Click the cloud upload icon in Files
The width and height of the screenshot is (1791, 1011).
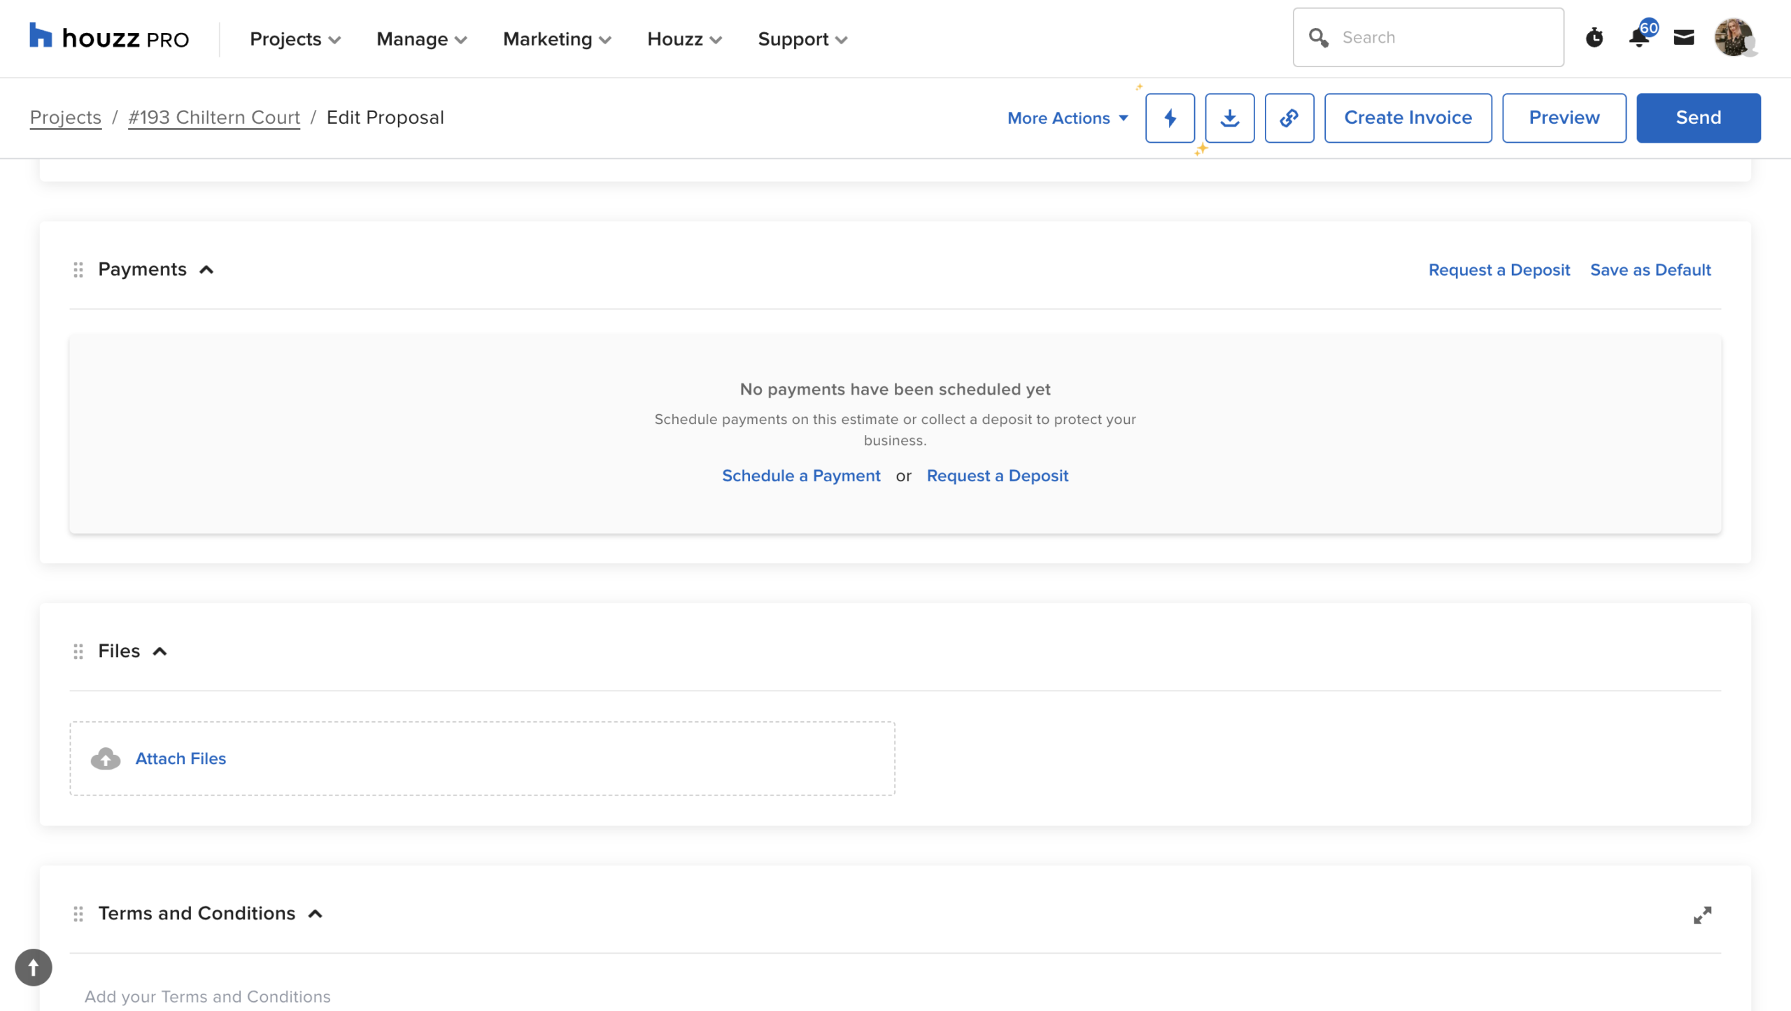tap(106, 758)
